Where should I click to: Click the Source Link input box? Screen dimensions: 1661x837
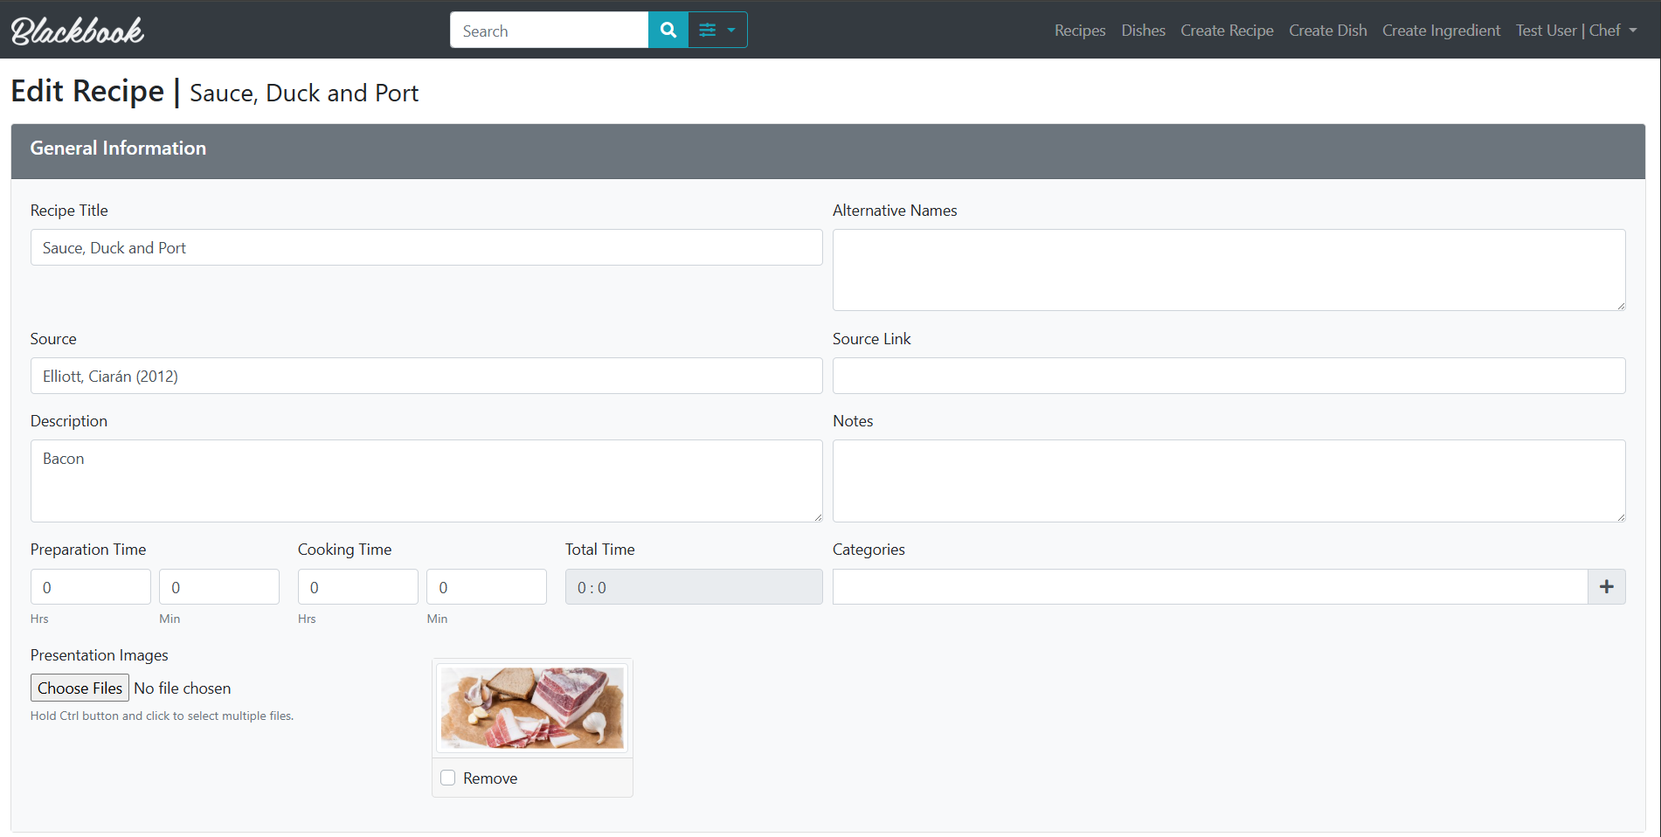coord(1228,376)
